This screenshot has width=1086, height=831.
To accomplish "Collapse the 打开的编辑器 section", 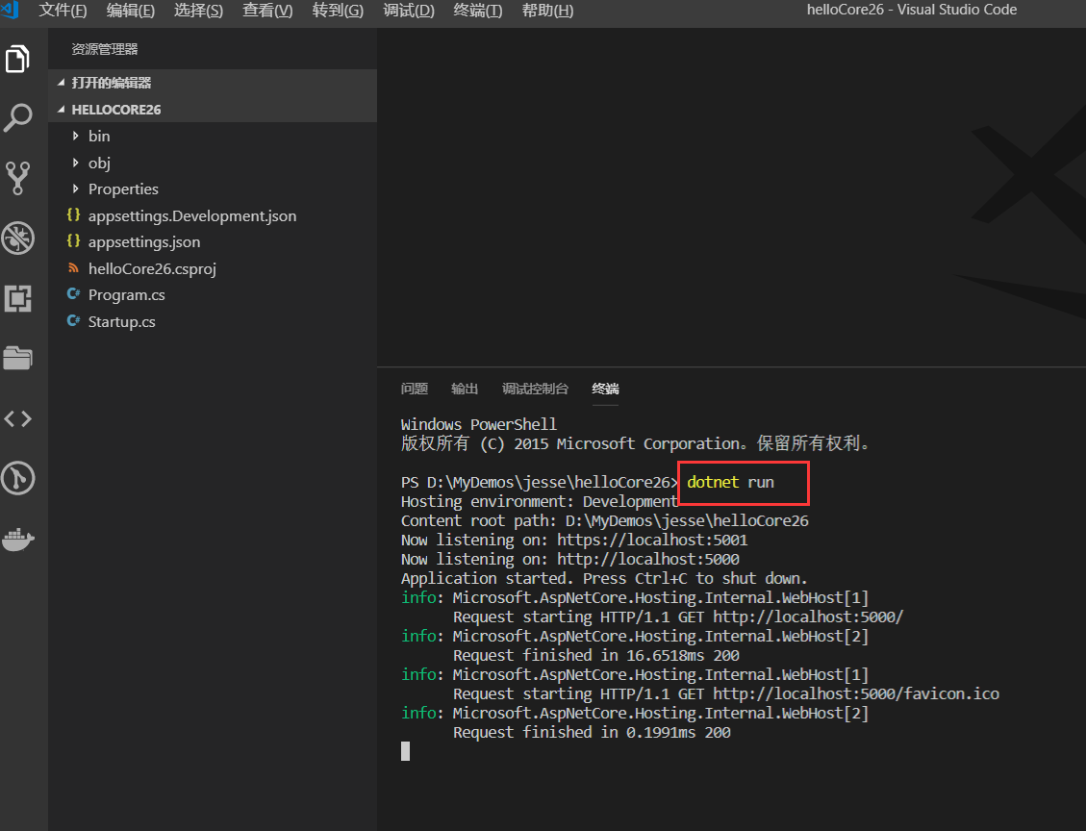I will click(61, 83).
